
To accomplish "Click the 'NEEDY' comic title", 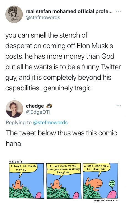I will tap(16, 162).
